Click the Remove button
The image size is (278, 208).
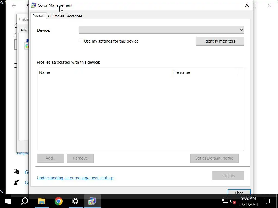click(x=80, y=158)
